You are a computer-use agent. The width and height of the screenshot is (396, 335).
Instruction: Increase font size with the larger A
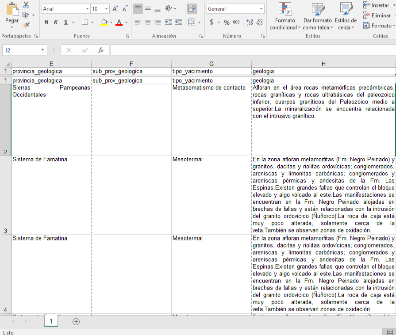click(x=115, y=9)
